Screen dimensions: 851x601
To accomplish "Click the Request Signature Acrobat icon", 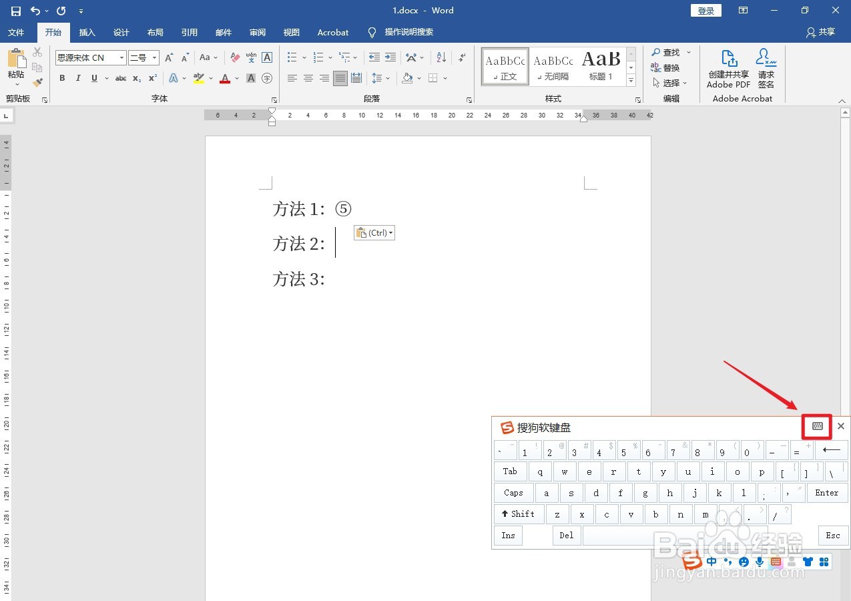I will coord(766,69).
